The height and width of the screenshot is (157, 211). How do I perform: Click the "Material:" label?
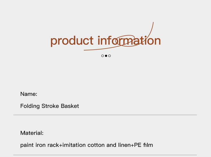(x=32, y=133)
